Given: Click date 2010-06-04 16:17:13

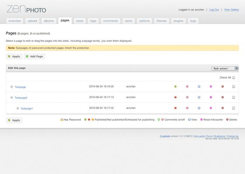Looking at the screenshot, I should click(101, 97).
